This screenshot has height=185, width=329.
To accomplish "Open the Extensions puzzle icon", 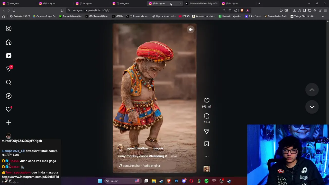I will tap(281, 10).
